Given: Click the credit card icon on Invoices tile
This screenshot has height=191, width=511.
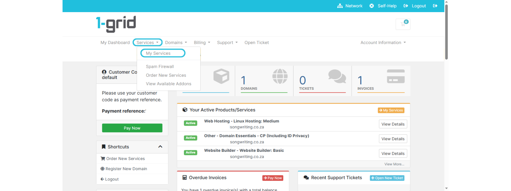Looking at the screenshot, I should point(396,76).
